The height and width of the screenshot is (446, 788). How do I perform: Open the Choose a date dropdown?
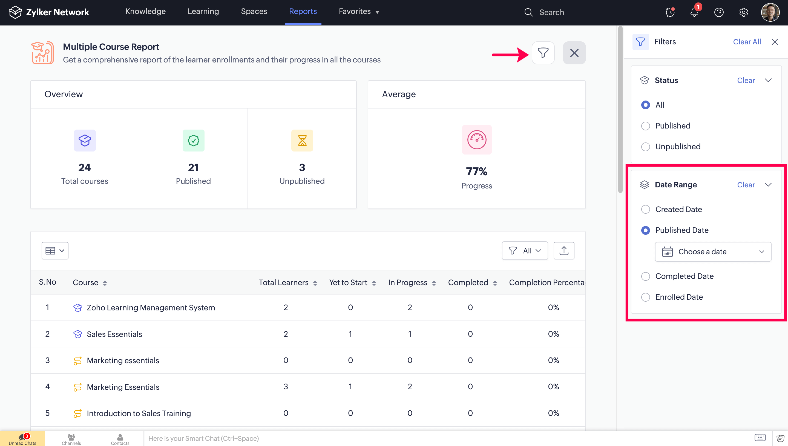click(713, 251)
